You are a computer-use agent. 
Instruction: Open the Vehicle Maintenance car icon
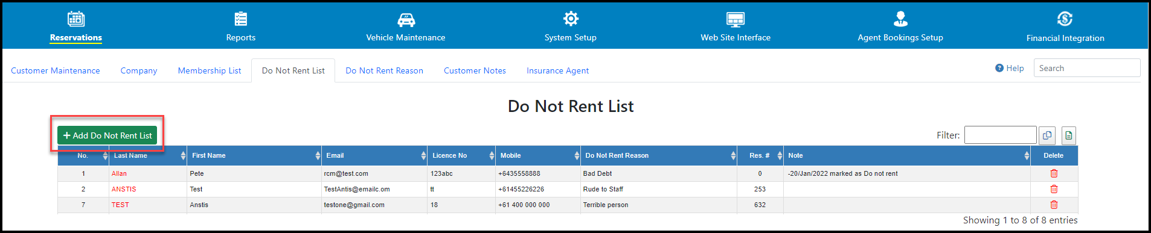pyautogui.click(x=406, y=20)
